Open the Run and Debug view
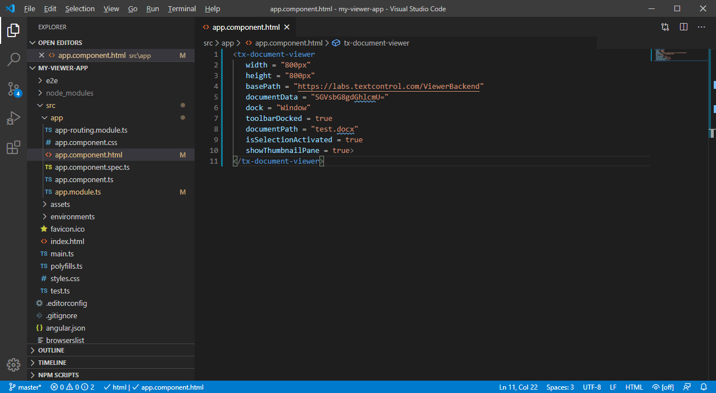The height and width of the screenshot is (393, 716). (x=13, y=118)
